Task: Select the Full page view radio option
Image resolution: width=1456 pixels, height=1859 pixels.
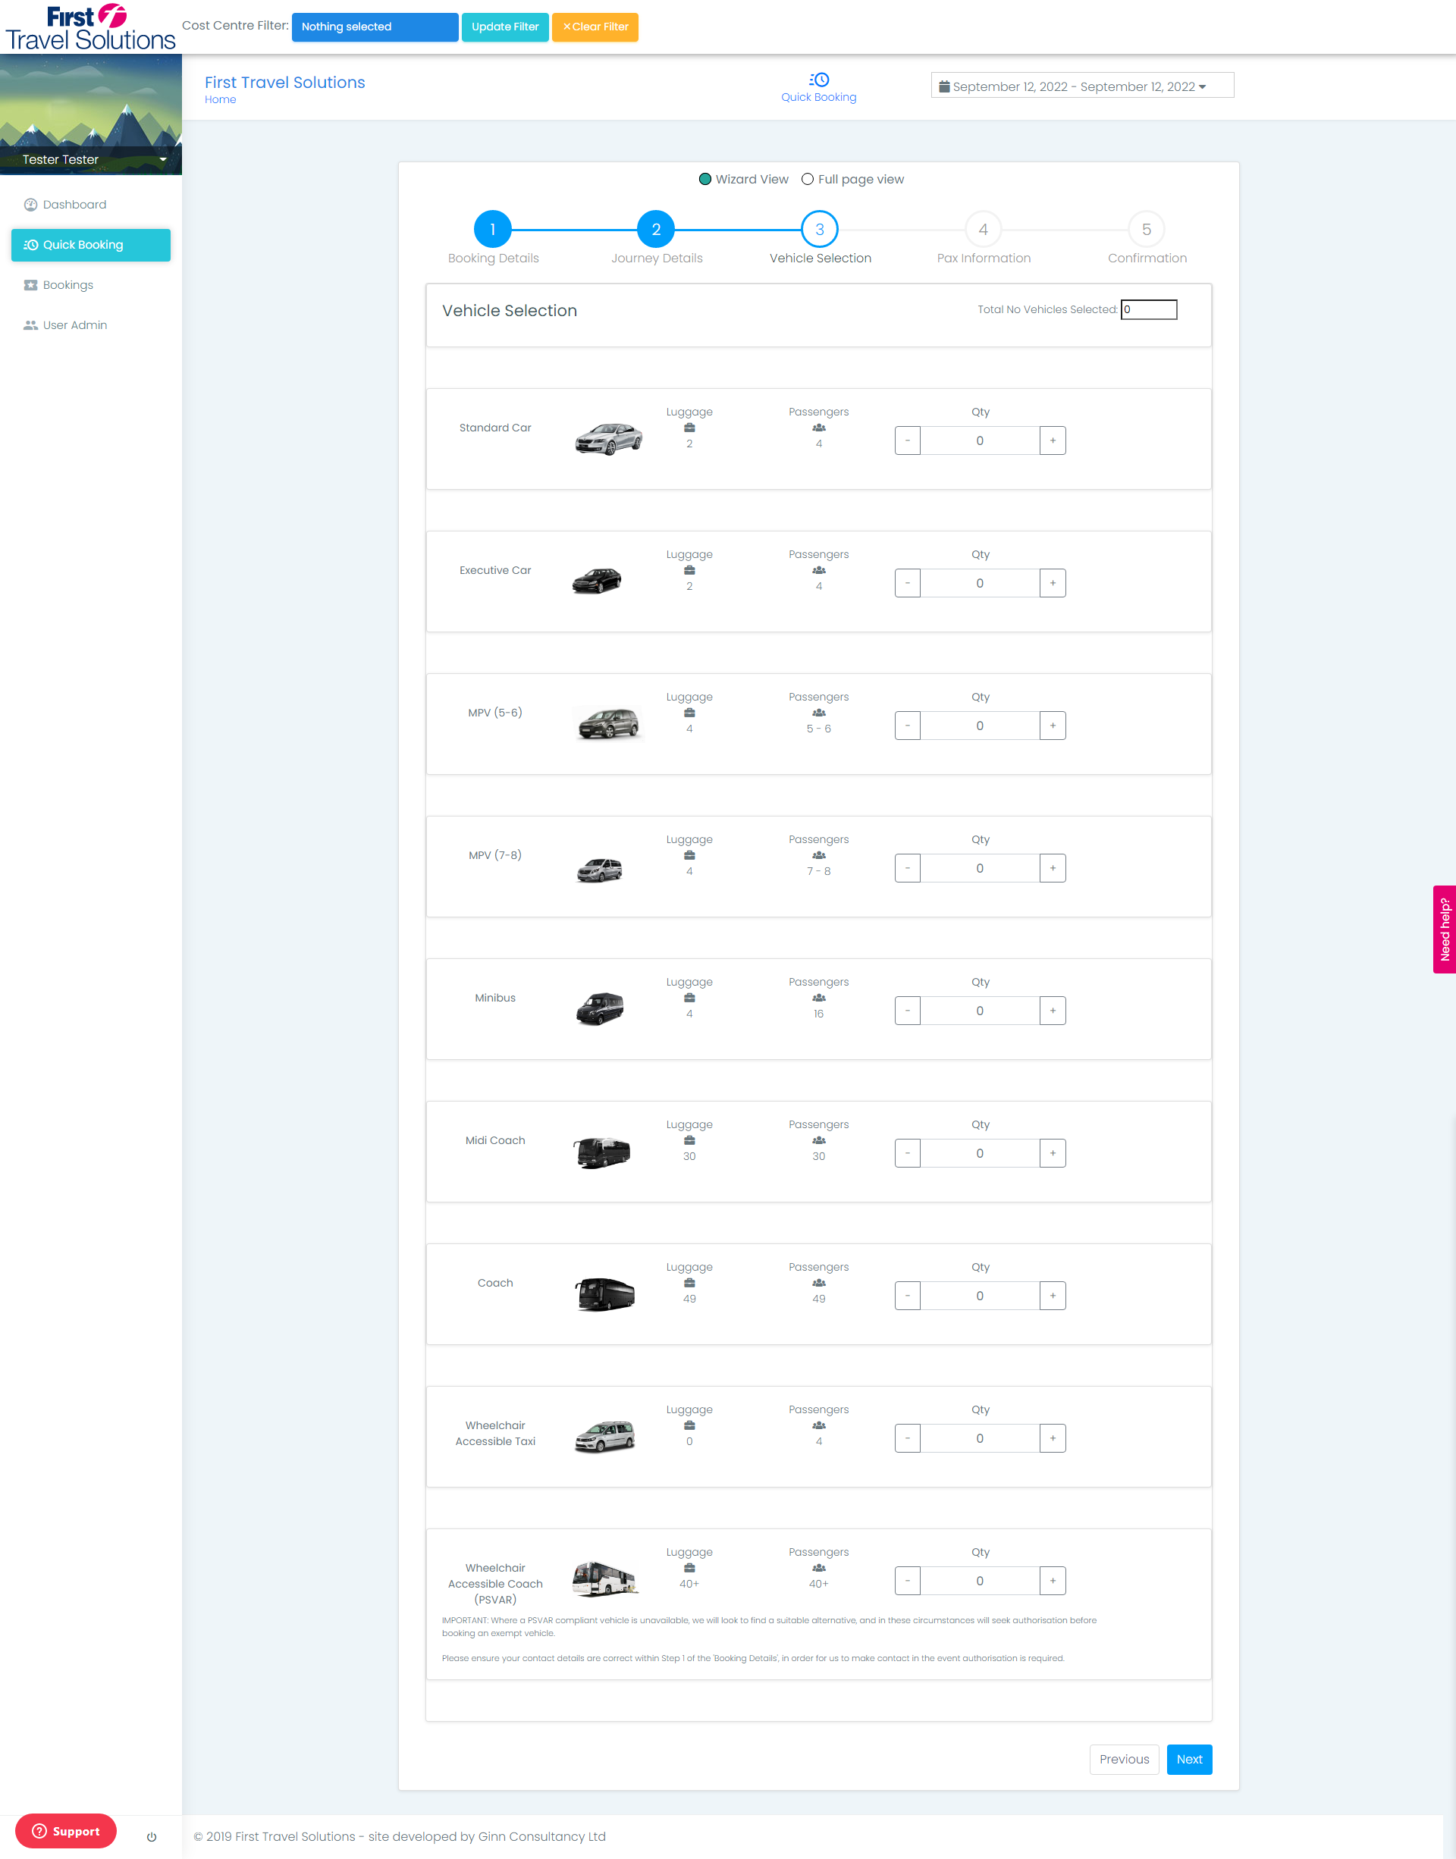Action: pyautogui.click(x=808, y=179)
